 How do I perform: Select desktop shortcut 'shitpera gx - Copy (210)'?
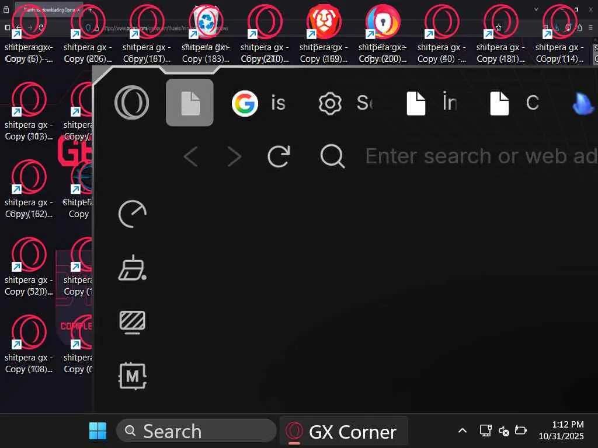point(265,33)
